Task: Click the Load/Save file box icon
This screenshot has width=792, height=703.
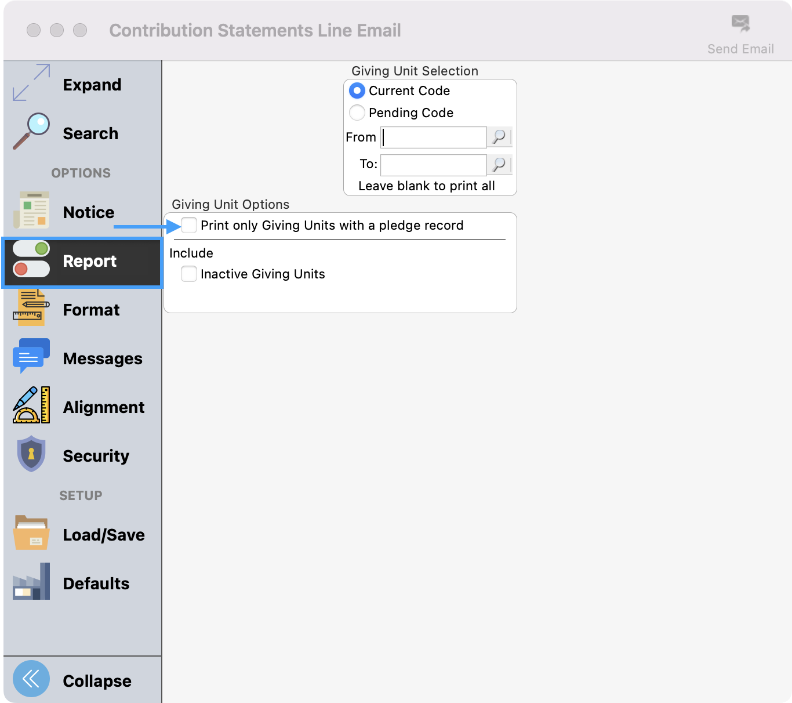Action: coord(31,533)
